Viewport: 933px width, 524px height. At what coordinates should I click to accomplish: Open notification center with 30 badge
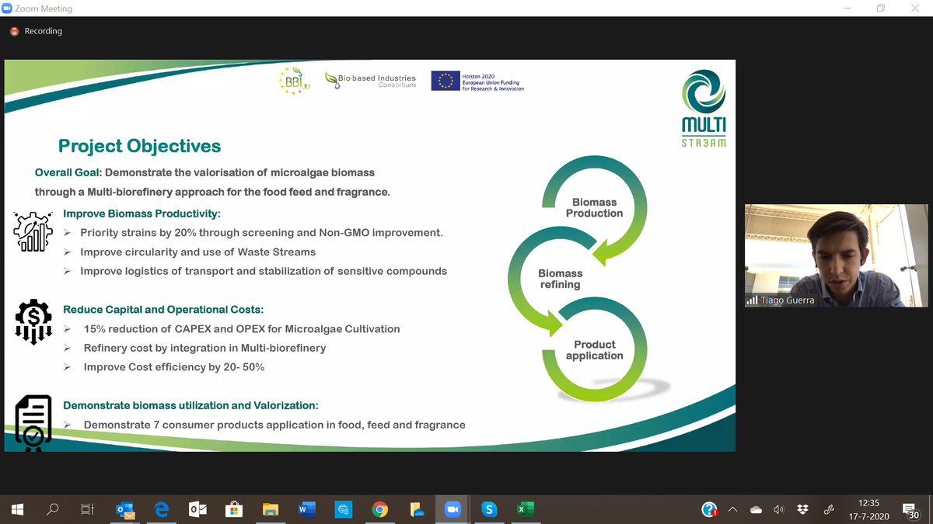tap(912, 511)
